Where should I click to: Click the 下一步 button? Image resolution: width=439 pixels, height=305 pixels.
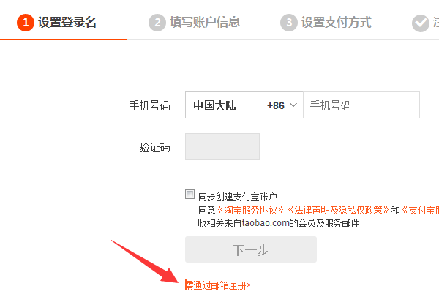tap(251, 249)
